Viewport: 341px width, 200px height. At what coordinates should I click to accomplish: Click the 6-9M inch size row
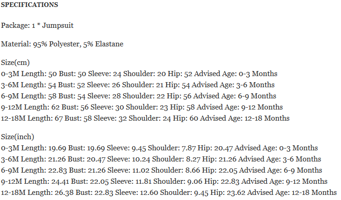pos(161,170)
